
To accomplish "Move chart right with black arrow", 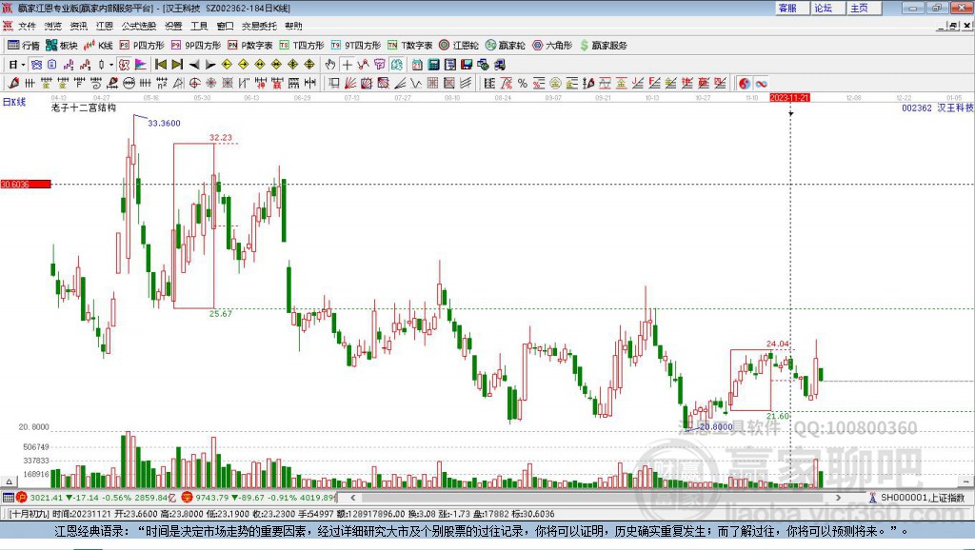I will [x=210, y=65].
